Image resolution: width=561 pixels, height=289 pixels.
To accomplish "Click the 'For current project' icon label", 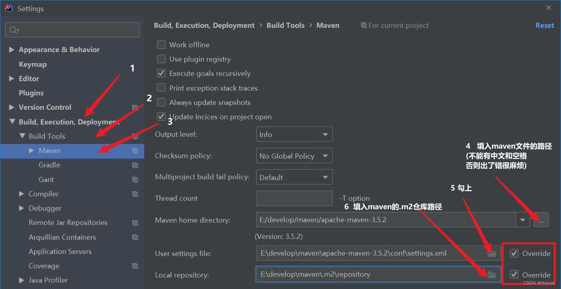I will [395, 25].
